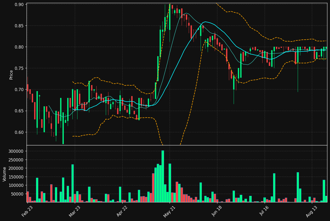Click the tallest volume bar above 300000
The width and height of the screenshot is (330, 221).
click(x=163, y=176)
